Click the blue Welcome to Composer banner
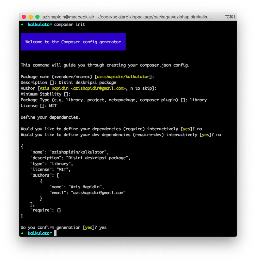The image size is (256, 262). (73, 42)
